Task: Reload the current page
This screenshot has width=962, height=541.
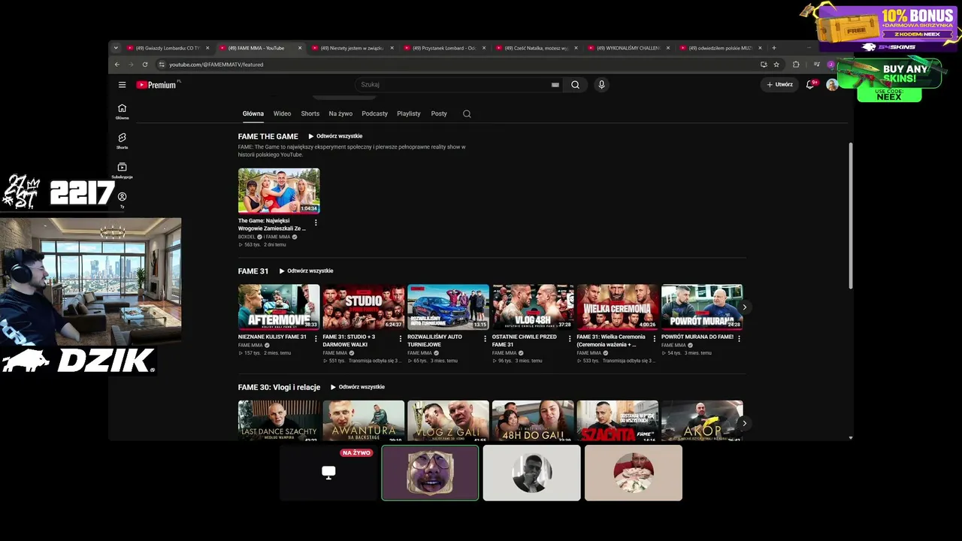Action: pyautogui.click(x=145, y=65)
